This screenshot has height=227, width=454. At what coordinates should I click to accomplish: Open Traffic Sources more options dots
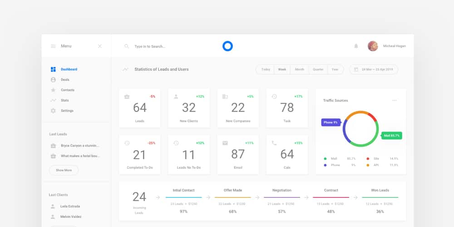point(395,100)
